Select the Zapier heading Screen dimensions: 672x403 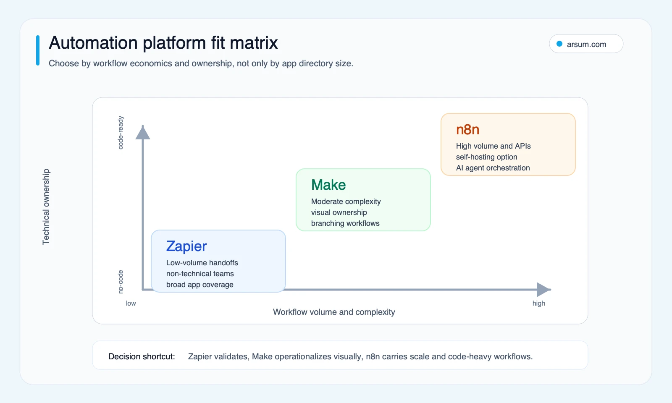point(186,246)
